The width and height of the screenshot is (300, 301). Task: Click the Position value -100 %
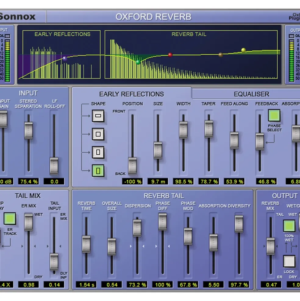(x=132, y=182)
